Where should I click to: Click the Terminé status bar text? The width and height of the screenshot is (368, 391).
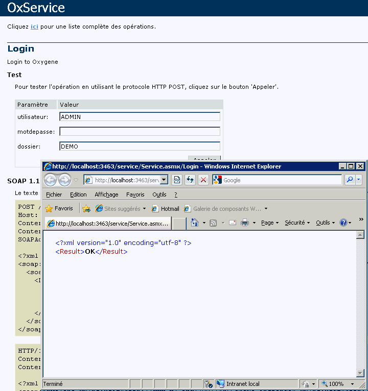(53, 384)
